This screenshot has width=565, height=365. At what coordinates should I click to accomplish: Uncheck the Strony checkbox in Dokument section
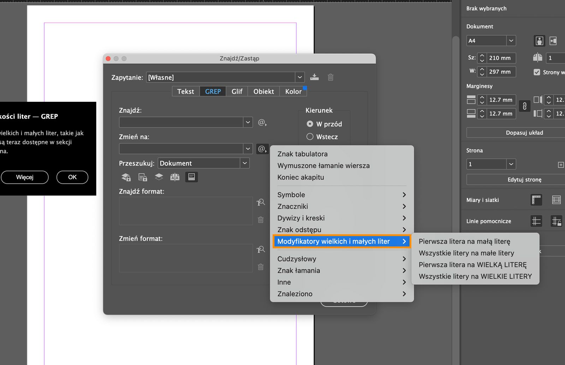point(537,72)
